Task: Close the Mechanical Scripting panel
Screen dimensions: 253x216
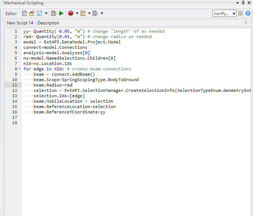Action: tap(249, 3)
